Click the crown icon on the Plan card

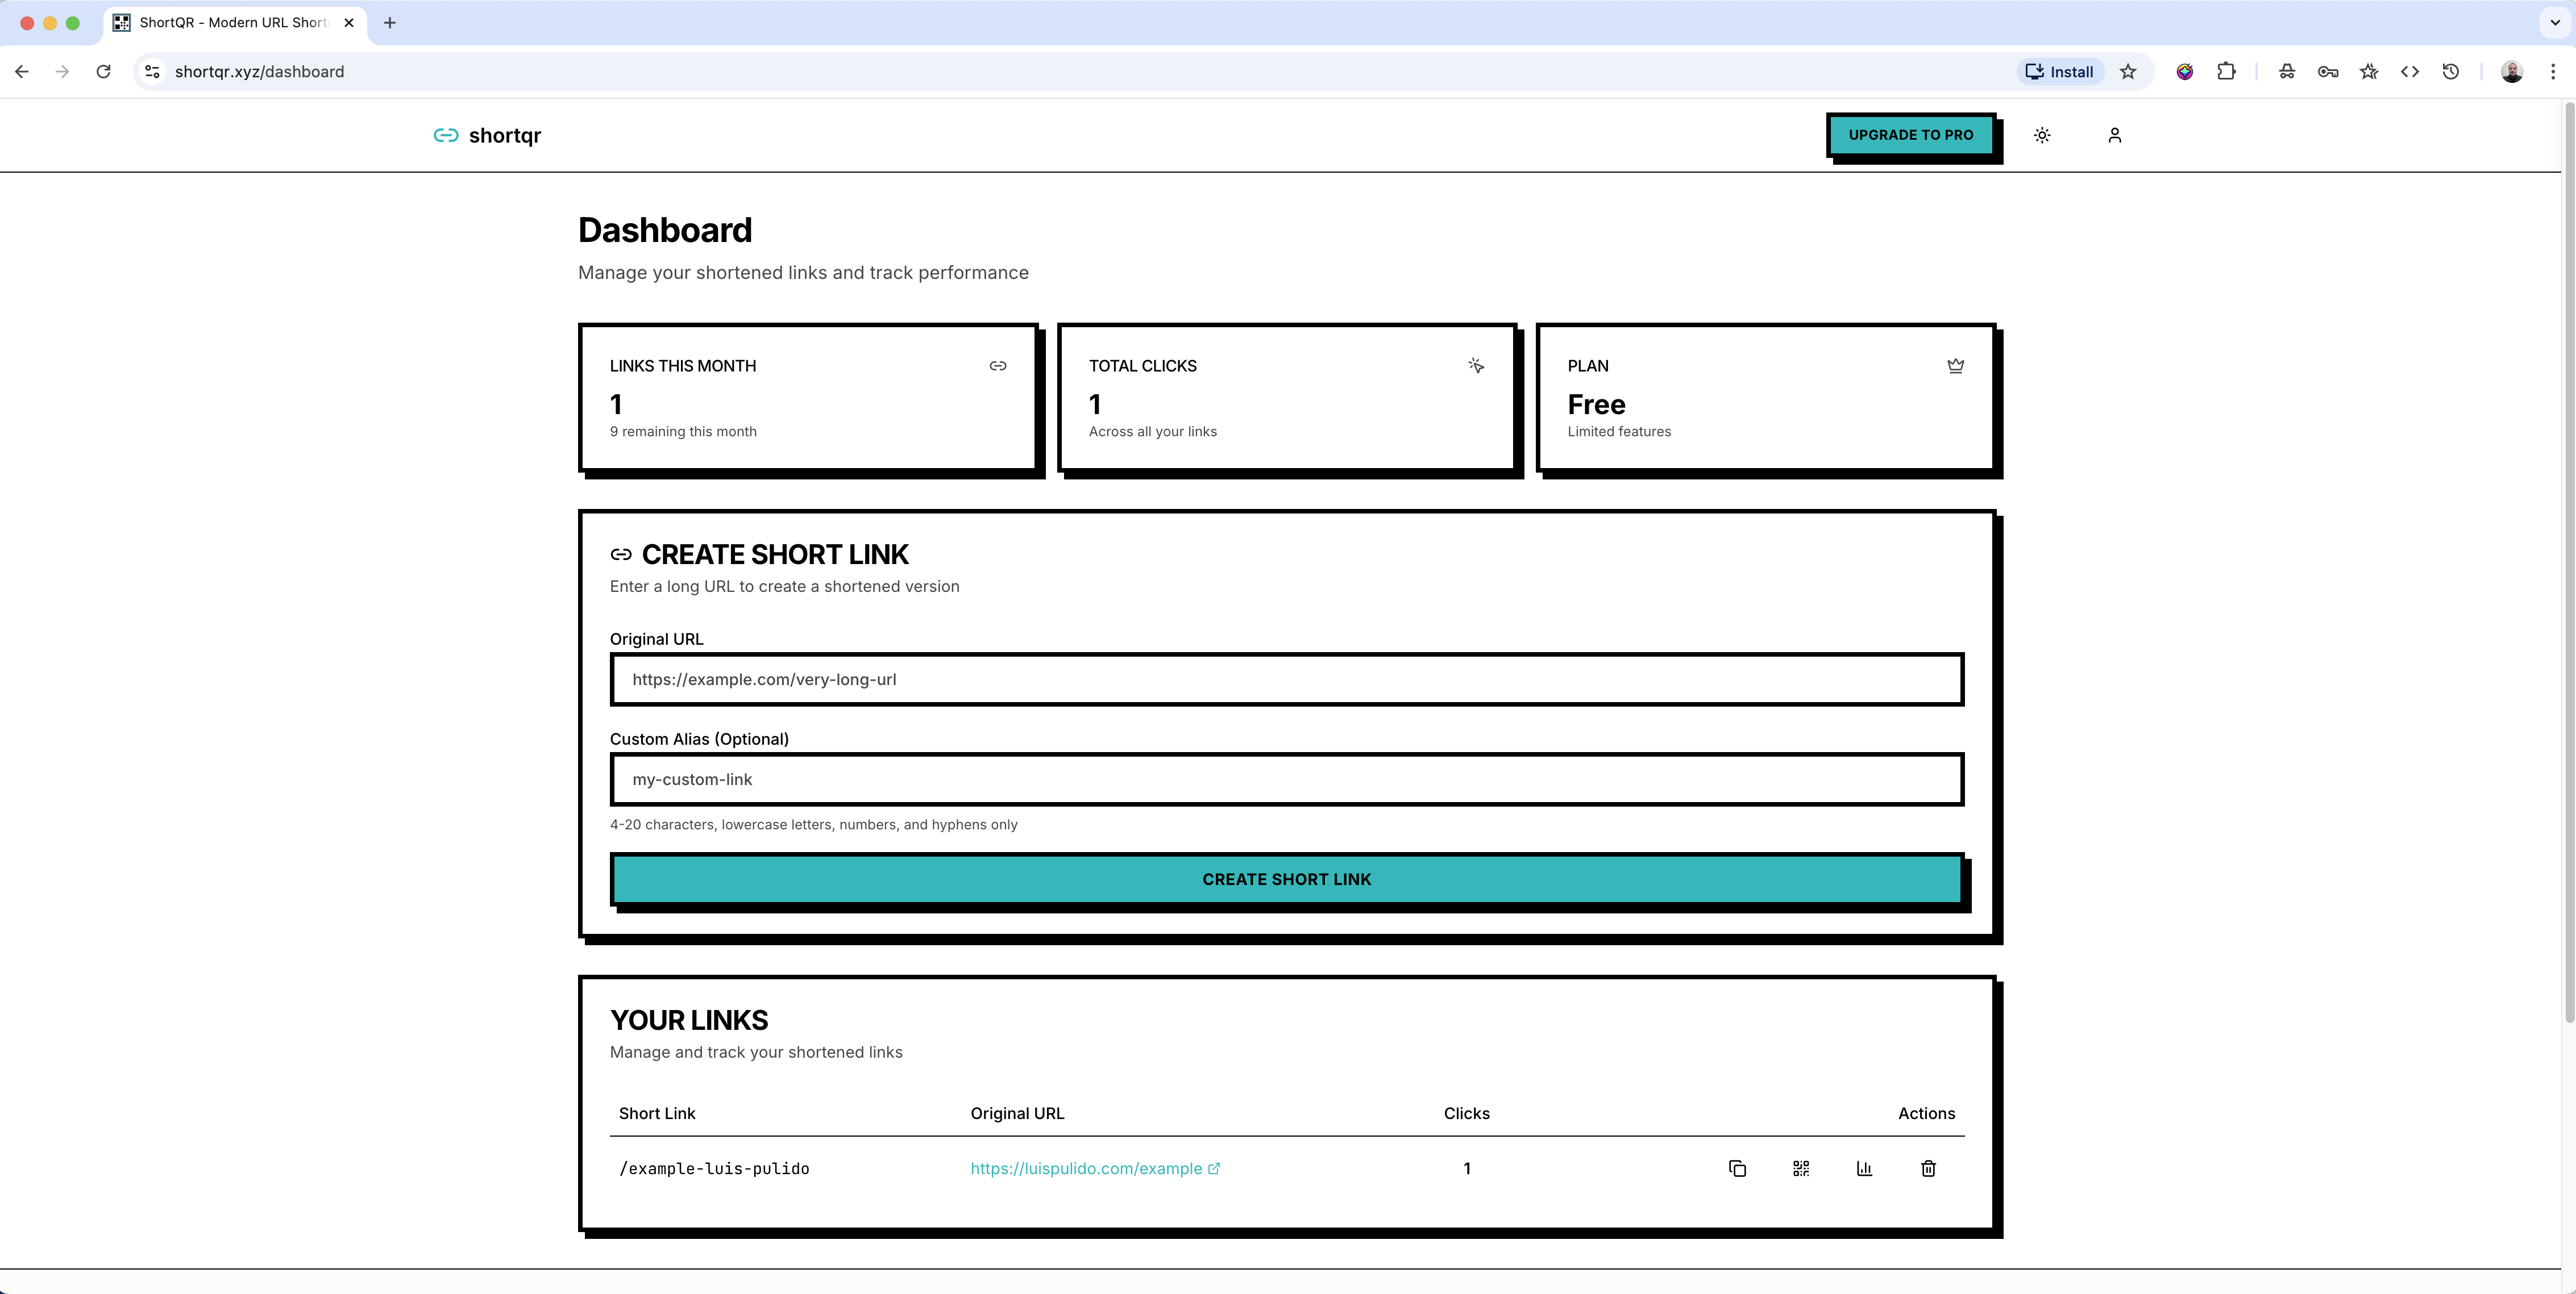click(1956, 366)
